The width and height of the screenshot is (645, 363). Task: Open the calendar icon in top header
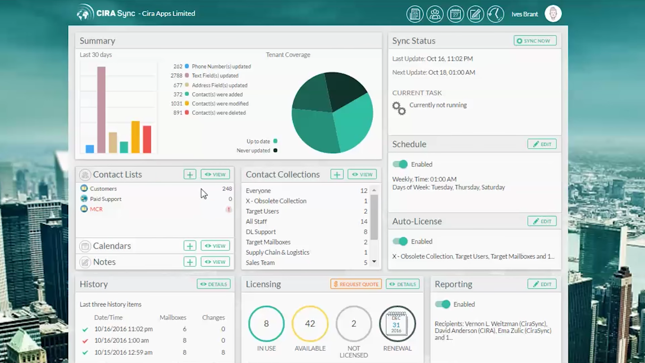pos(455,14)
